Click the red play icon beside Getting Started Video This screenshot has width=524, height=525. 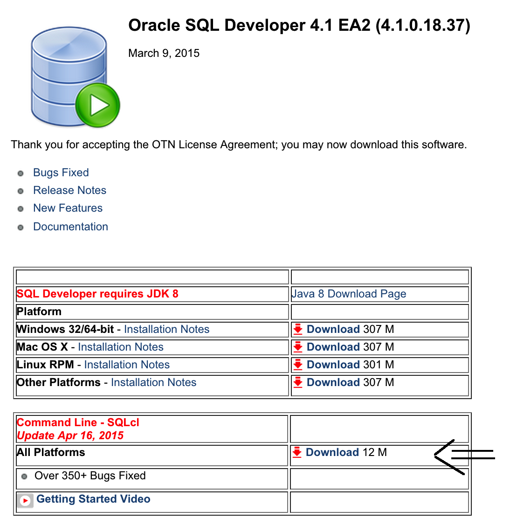tap(26, 501)
